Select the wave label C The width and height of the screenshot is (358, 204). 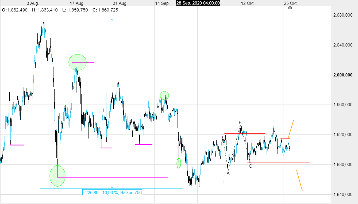(x=251, y=166)
